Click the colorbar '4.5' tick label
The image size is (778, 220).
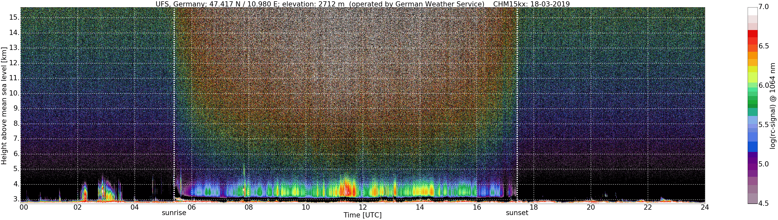click(x=763, y=203)
